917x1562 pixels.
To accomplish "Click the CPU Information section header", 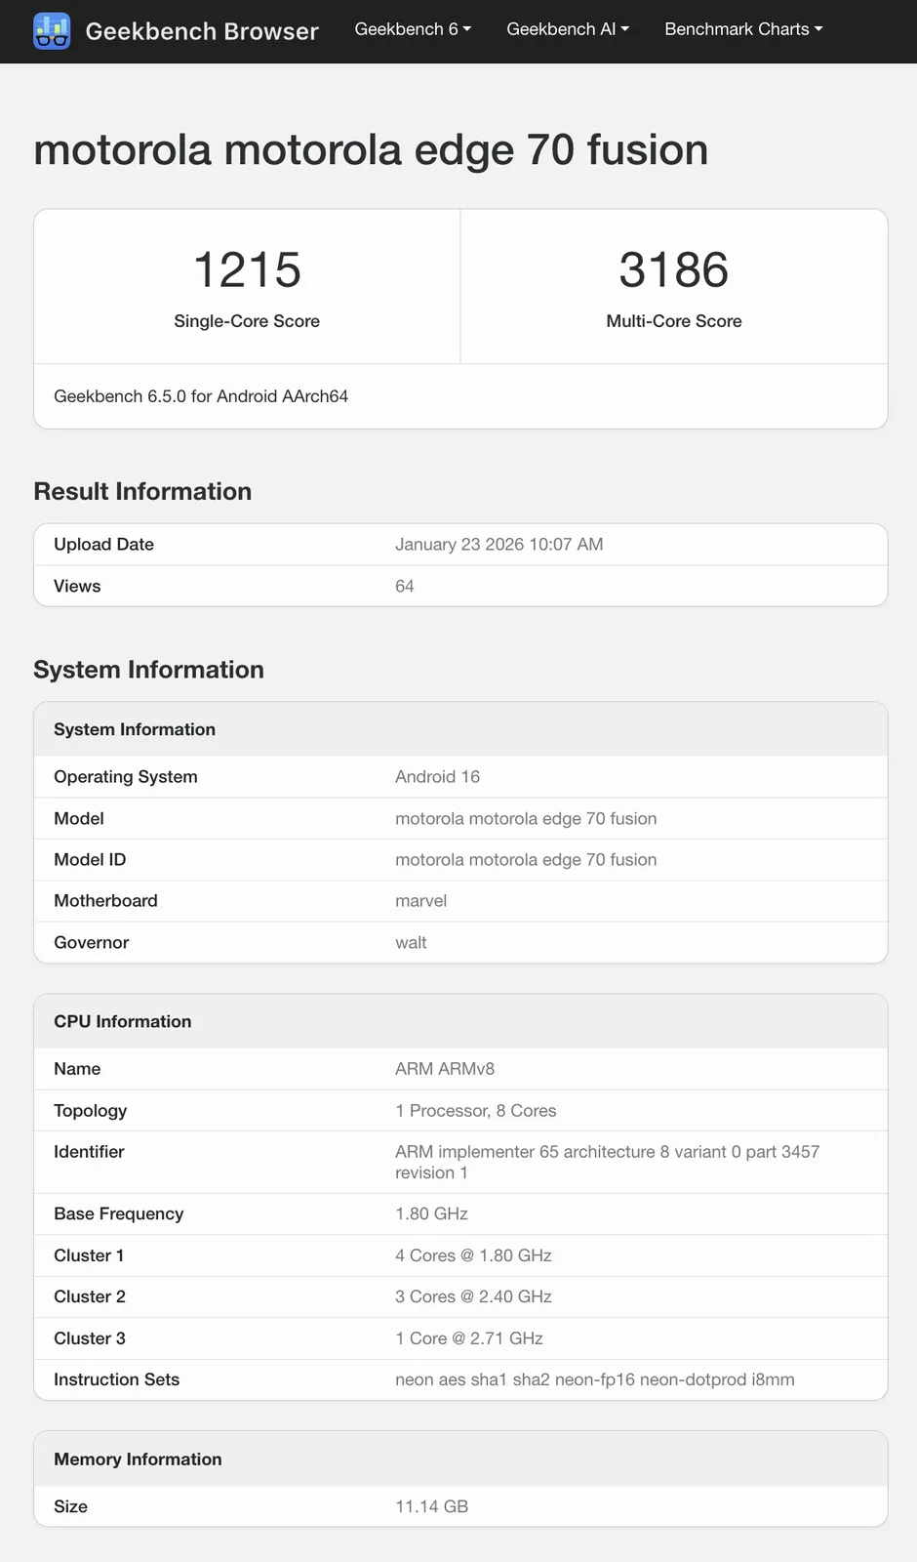I will (x=123, y=1022).
